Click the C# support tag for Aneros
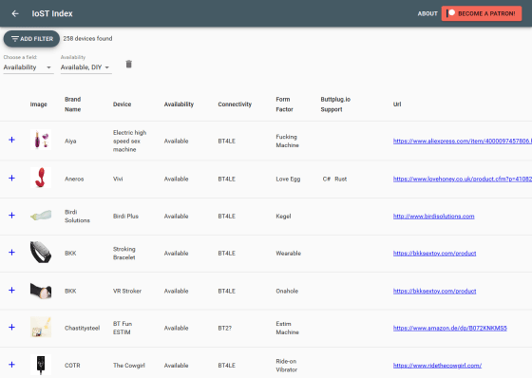Image resolution: width=532 pixels, height=378 pixels. (327, 179)
